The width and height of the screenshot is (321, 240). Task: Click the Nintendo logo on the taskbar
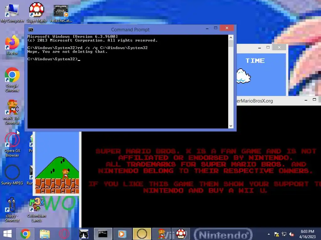click(223, 234)
